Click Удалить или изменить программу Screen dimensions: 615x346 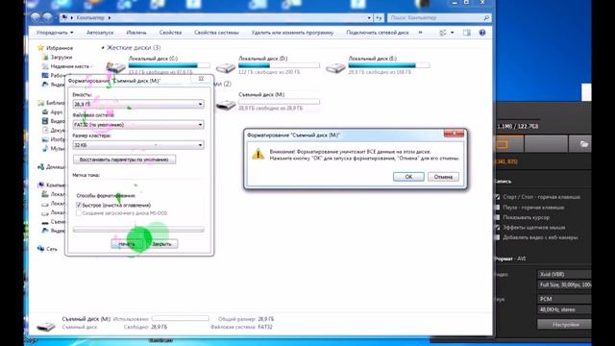292,33
